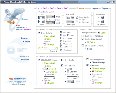Click the Gap Height spinner arrows
Viewport: 116px width, 93px height.
tap(102, 21)
